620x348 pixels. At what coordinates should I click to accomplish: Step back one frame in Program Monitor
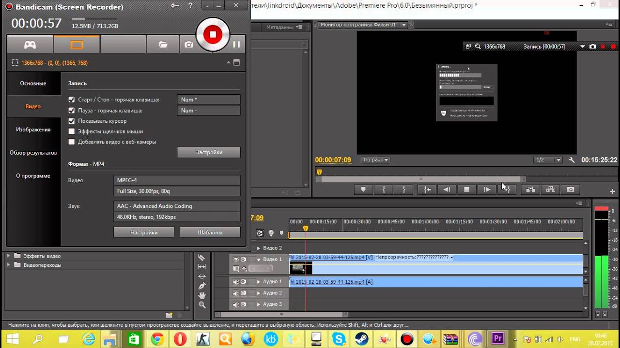coord(447,190)
